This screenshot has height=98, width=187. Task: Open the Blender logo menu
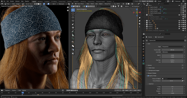point(2,1)
